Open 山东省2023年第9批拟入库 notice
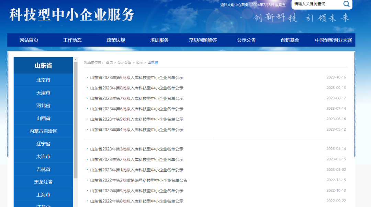This screenshot has height=207, width=371. 137,78
